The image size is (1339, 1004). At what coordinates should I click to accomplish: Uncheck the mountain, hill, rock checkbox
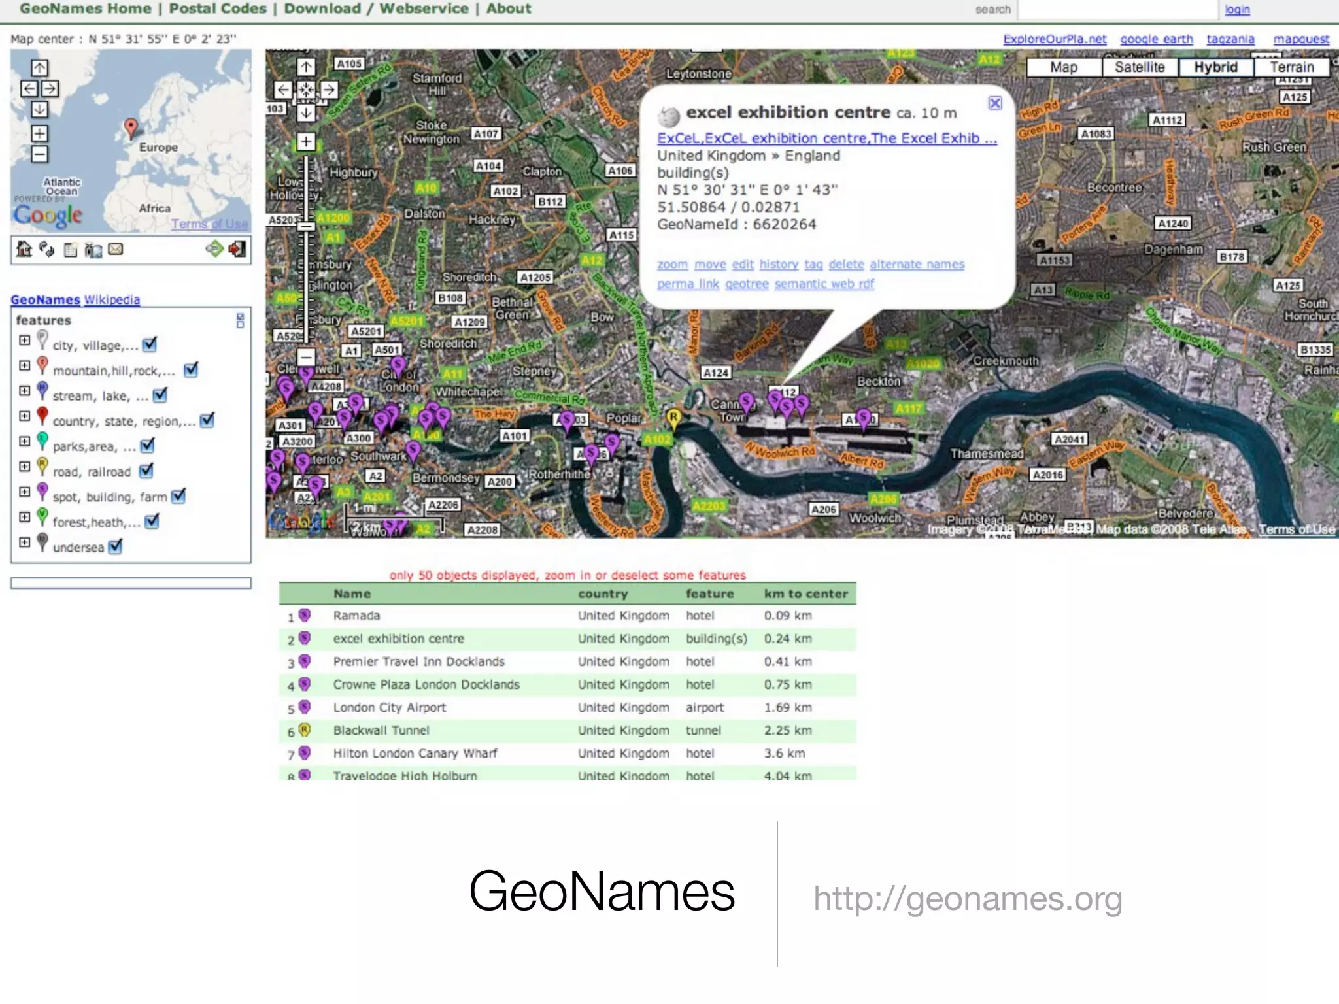[191, 369]
